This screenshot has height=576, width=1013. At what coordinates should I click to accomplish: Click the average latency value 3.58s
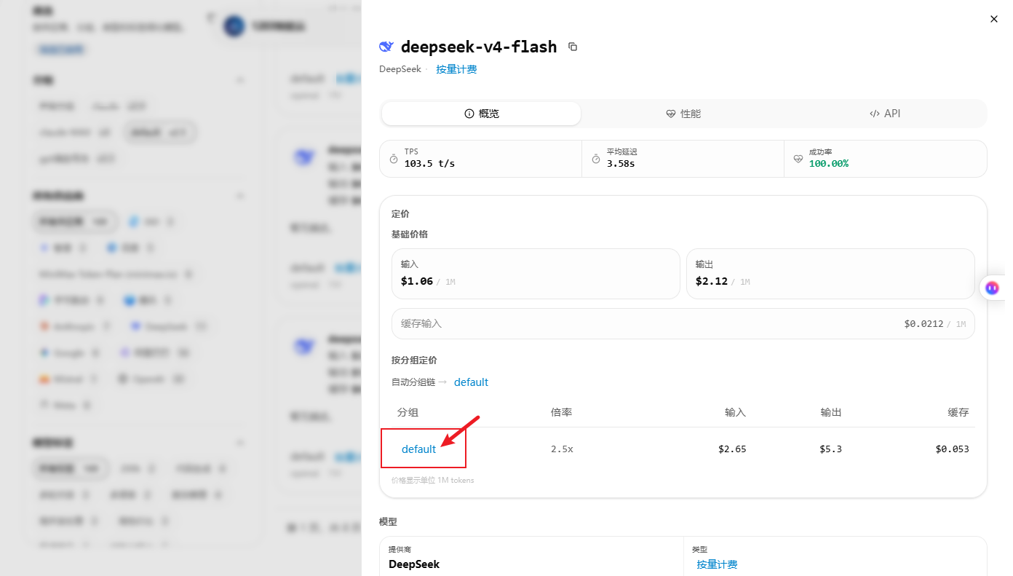tap(621, 164)
